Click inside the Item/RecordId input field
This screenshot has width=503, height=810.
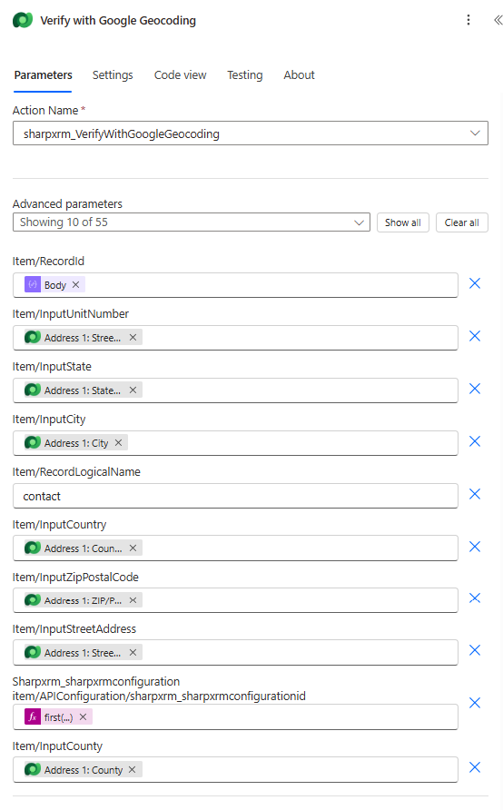tap(235, 285)
